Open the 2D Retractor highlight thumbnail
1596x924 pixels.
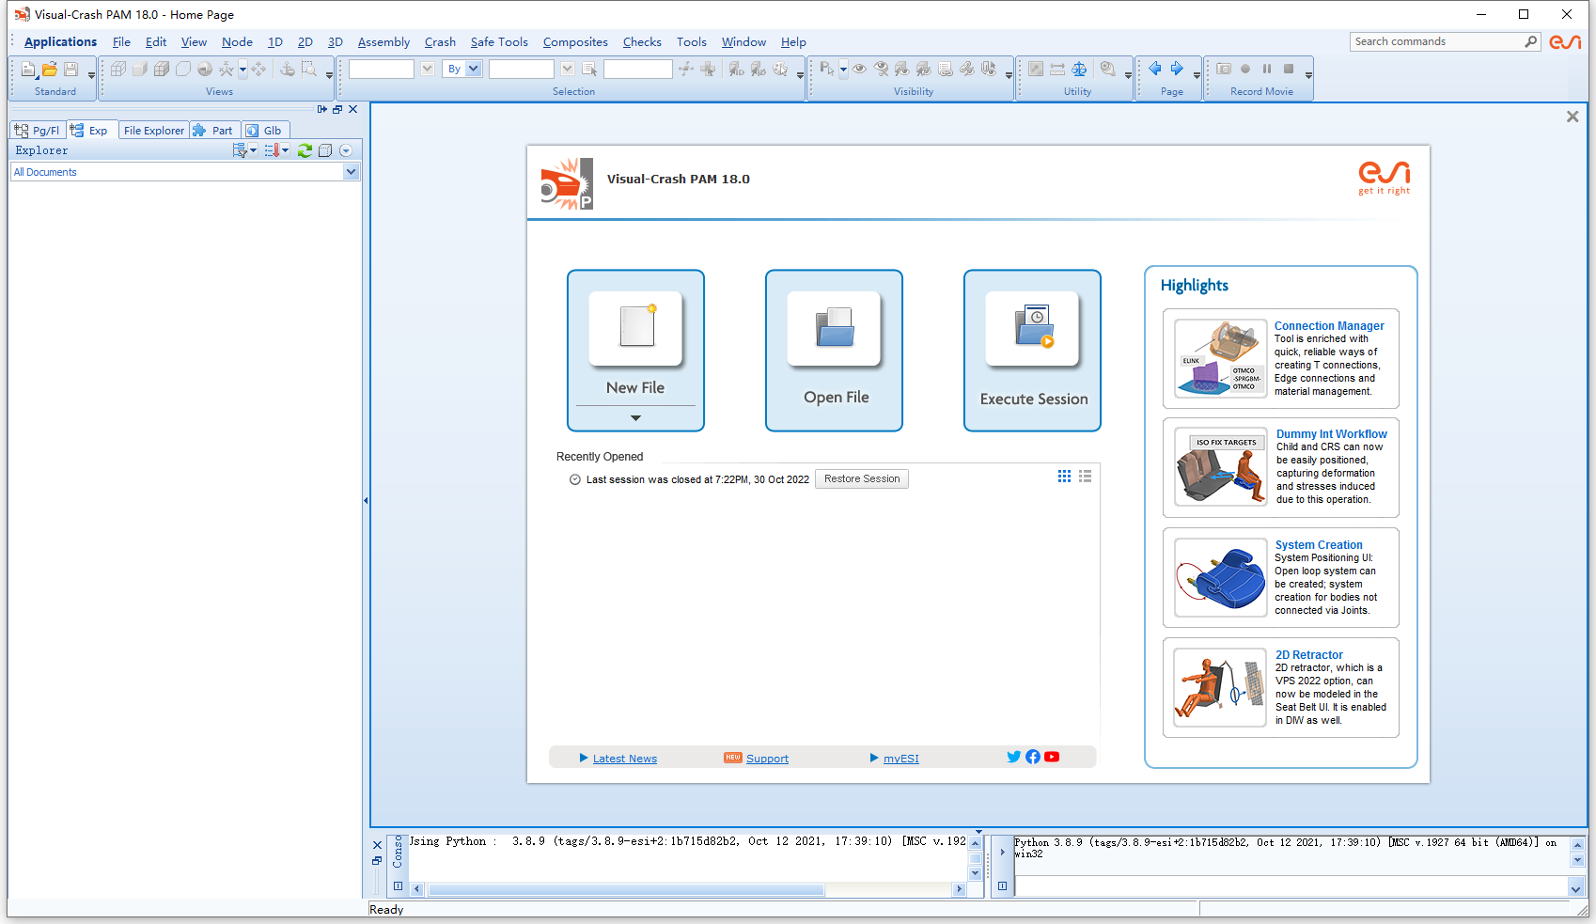click(x=1221, y=687)
